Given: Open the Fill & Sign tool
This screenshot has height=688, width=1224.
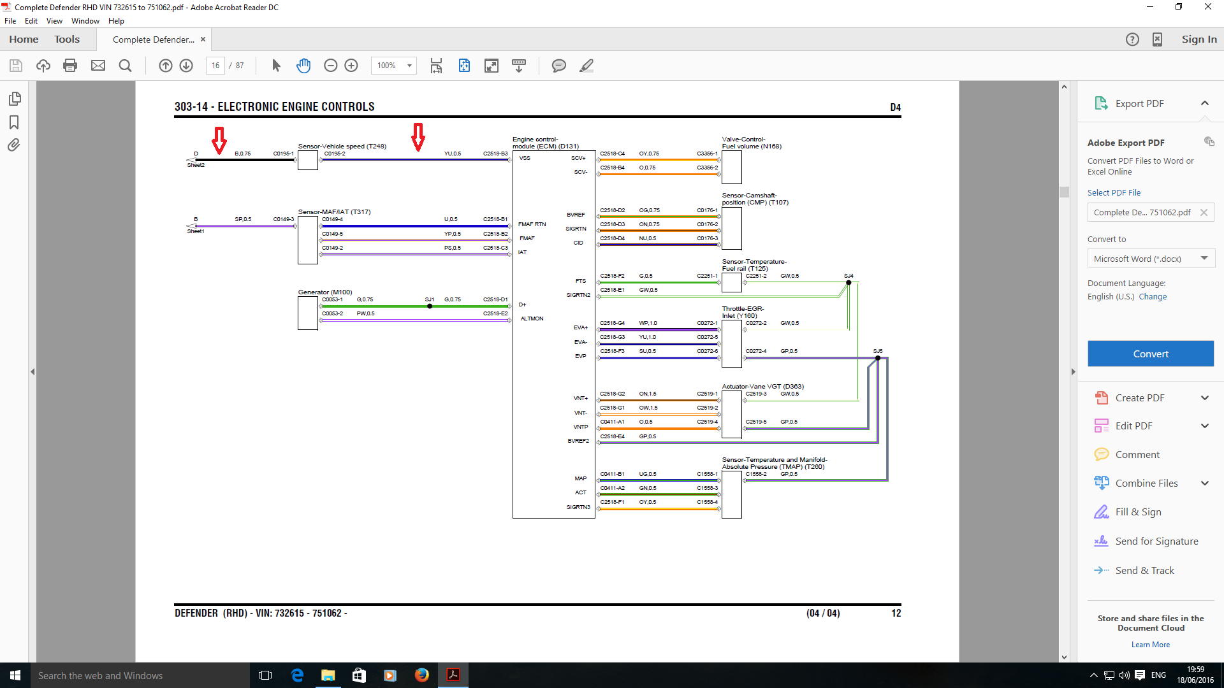Looking at the screenshot, I should click(x=1138, y=512).
